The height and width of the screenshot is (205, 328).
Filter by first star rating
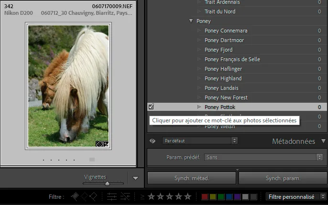151,196
